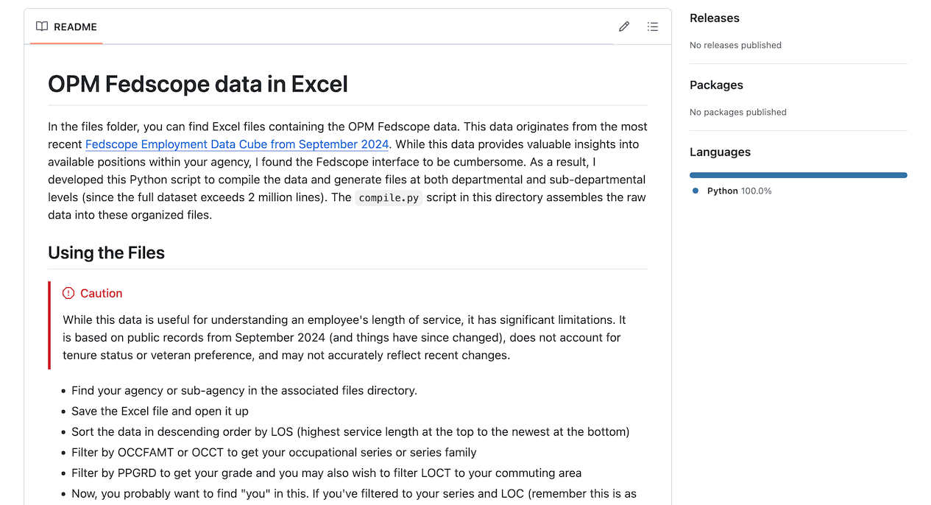
Task: Open the Fedscope Employment Data Cube link
Action: (x=237, y=144)
